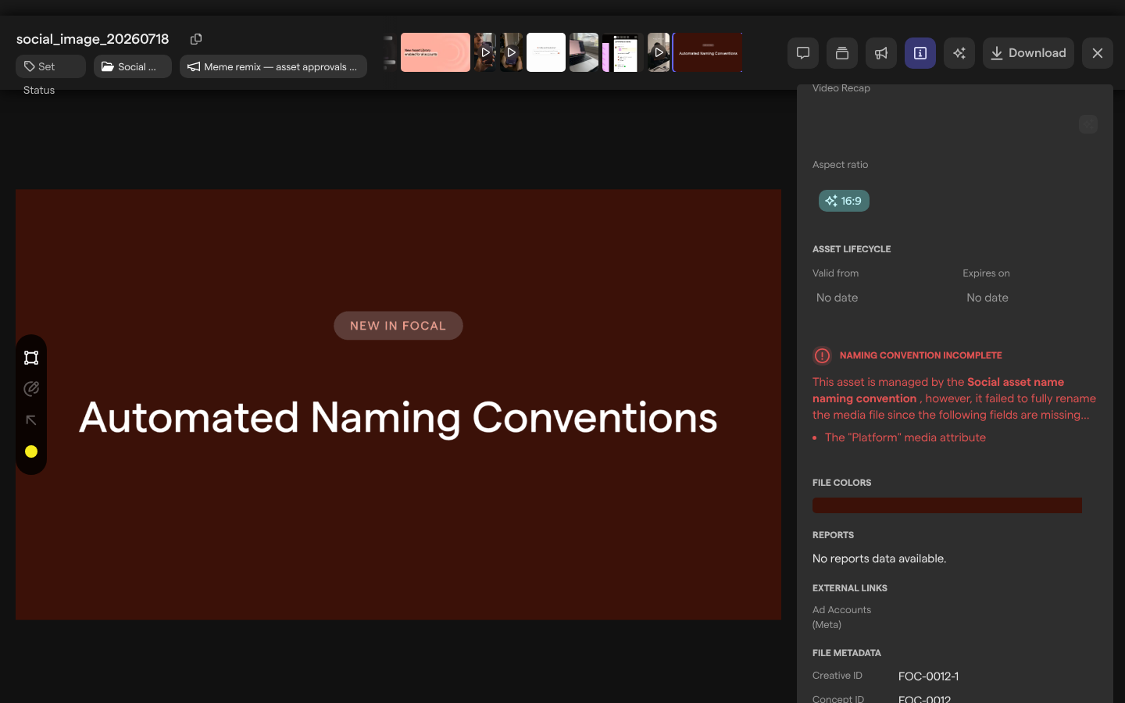Open the Set status tag dropdown
1125x703 pixels.
click(51, 66)
